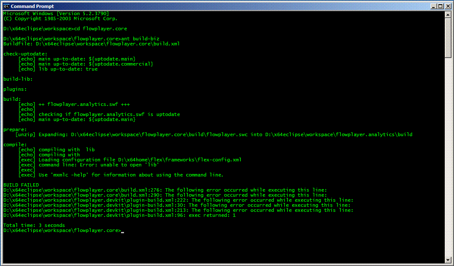Click 'plugin-build.xml:96: exec returned: 1' line
Image resolution: width=454 pixels, height=266 pixels.
[x=119, y=215]
